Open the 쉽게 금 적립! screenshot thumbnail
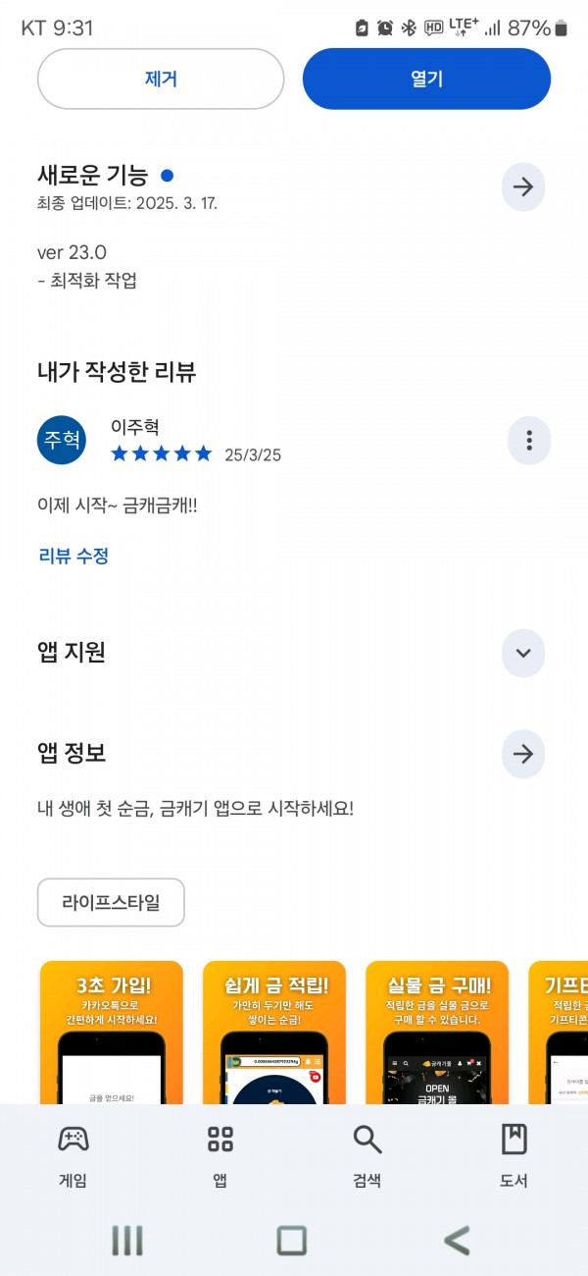 coord(274,1033)
